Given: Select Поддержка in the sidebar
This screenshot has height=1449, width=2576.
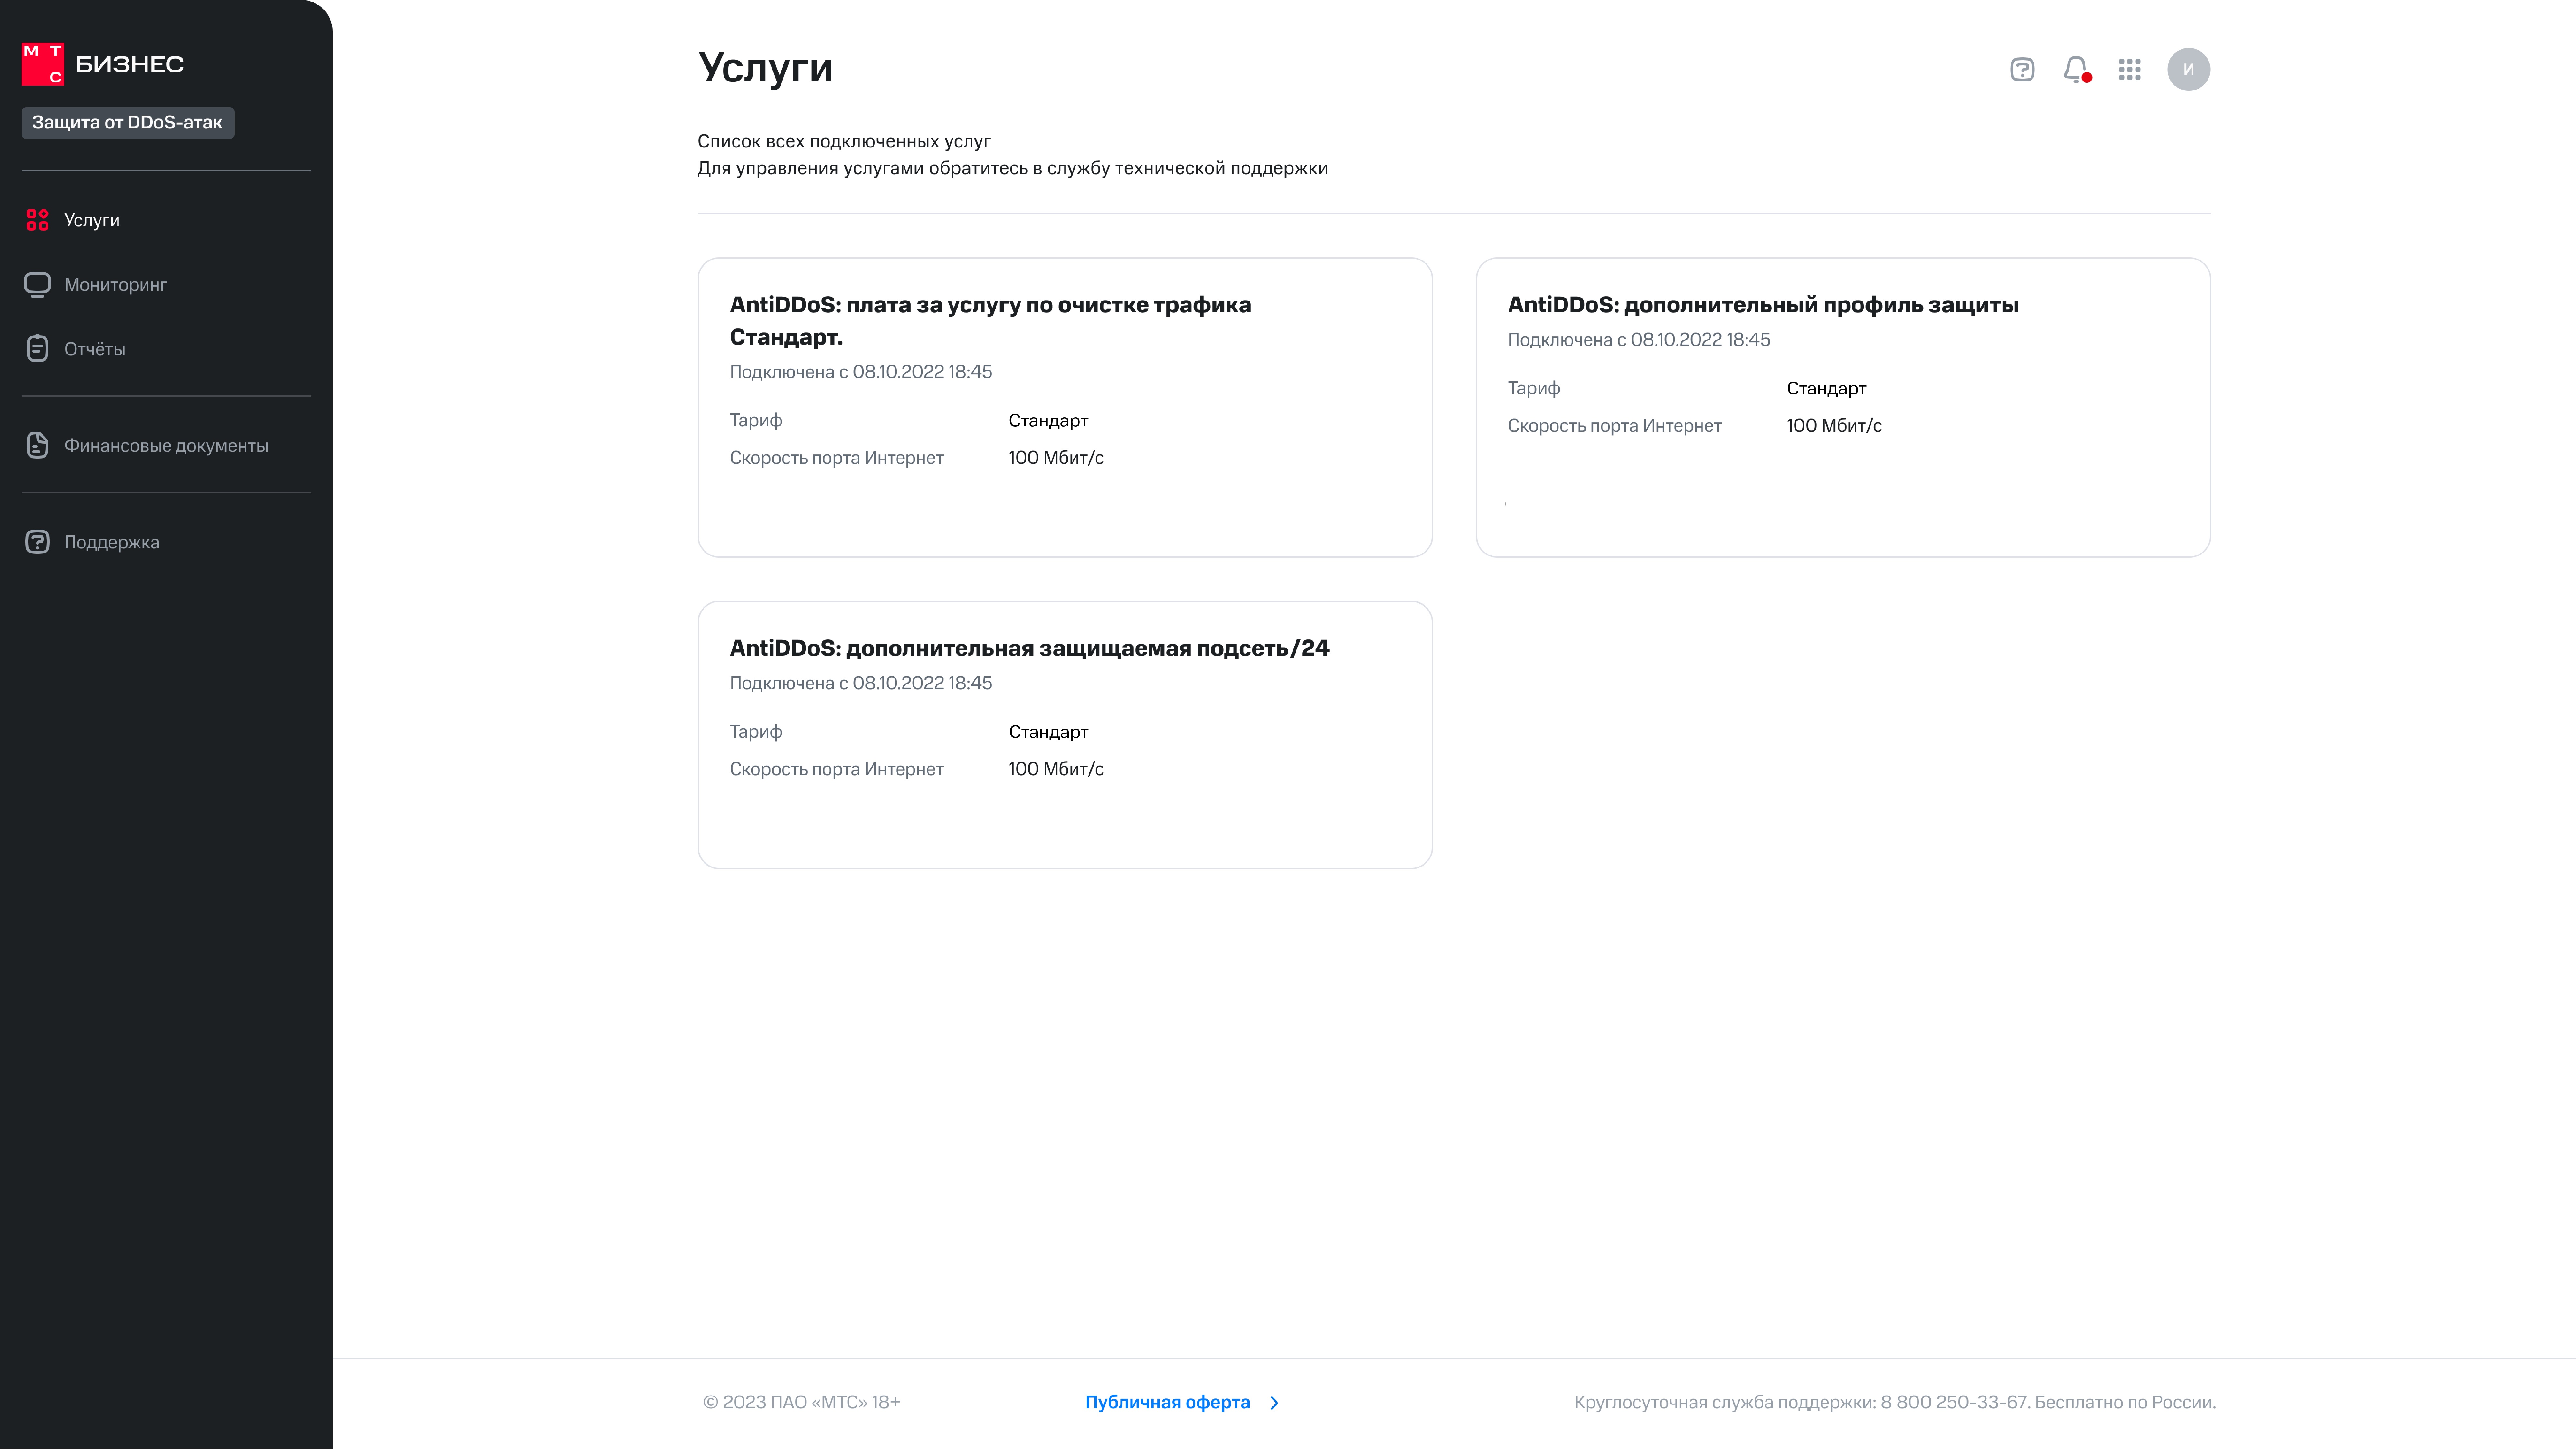Looking at the screenshot, I should point(112,542).
